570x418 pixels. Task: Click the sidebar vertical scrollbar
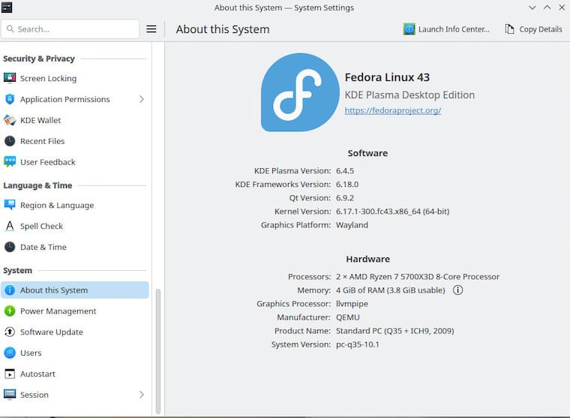pos(158,351)
